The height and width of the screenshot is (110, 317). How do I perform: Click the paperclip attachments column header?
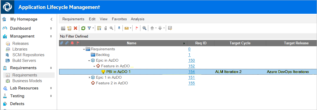tap(62, 43)
